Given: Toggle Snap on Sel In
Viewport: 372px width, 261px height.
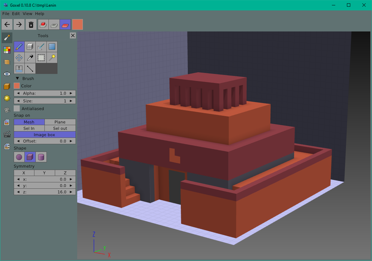Looking at the screenshot, I should click(29, 128).
